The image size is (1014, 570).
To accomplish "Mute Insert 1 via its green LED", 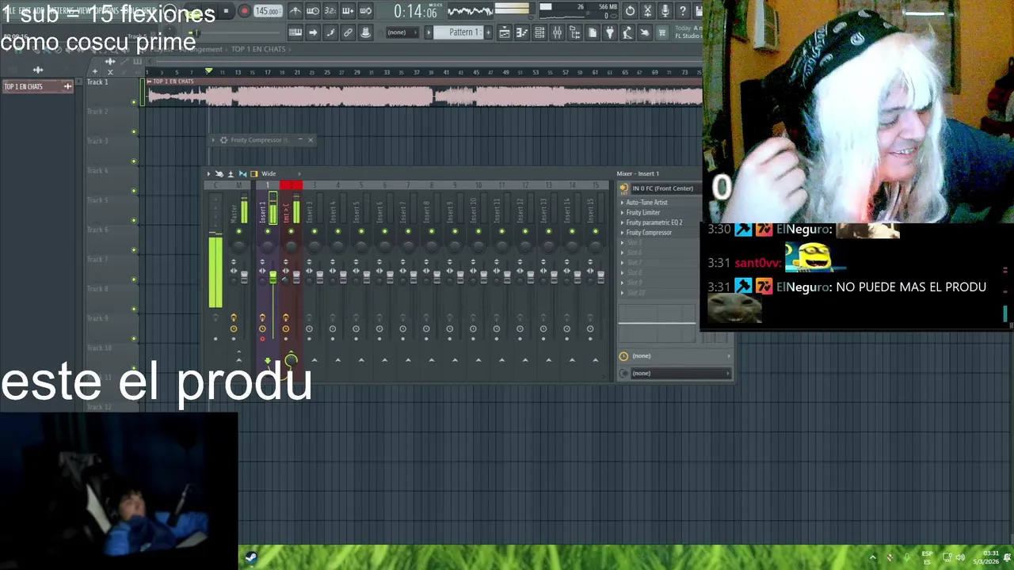I will pos(268,231).
